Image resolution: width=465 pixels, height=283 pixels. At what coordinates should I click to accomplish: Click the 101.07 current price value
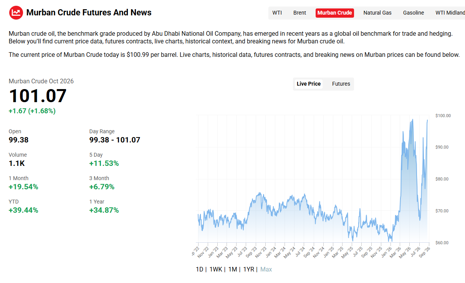(x=38, y=96)
